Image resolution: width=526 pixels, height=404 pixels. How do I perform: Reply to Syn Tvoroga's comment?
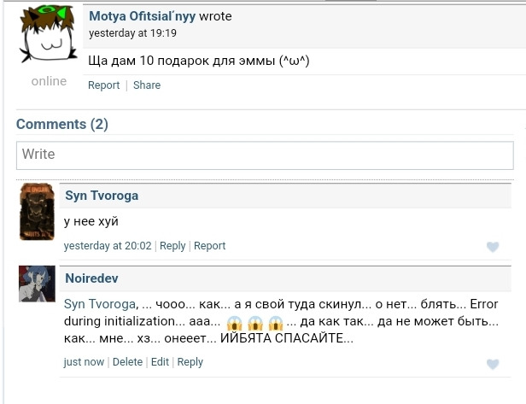tap(172, 246)
